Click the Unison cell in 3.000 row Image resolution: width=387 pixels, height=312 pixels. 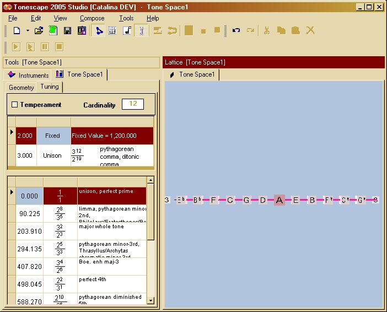click(x=53, y=155)
